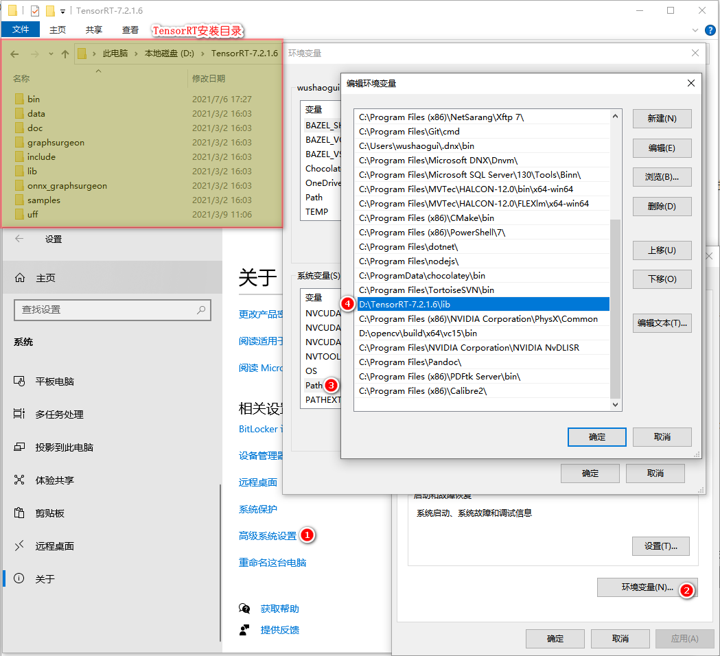The height and width of the screenshot is (656, 720).
Task: Open the 文件 menu tab
Action: click(x=21, y=30)
